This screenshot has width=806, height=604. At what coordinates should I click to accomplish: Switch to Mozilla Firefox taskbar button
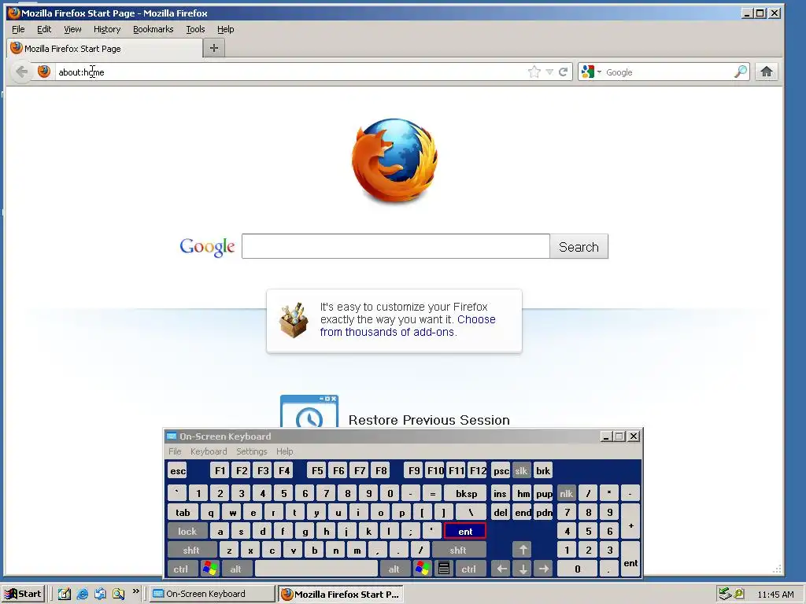pos(340,594)
